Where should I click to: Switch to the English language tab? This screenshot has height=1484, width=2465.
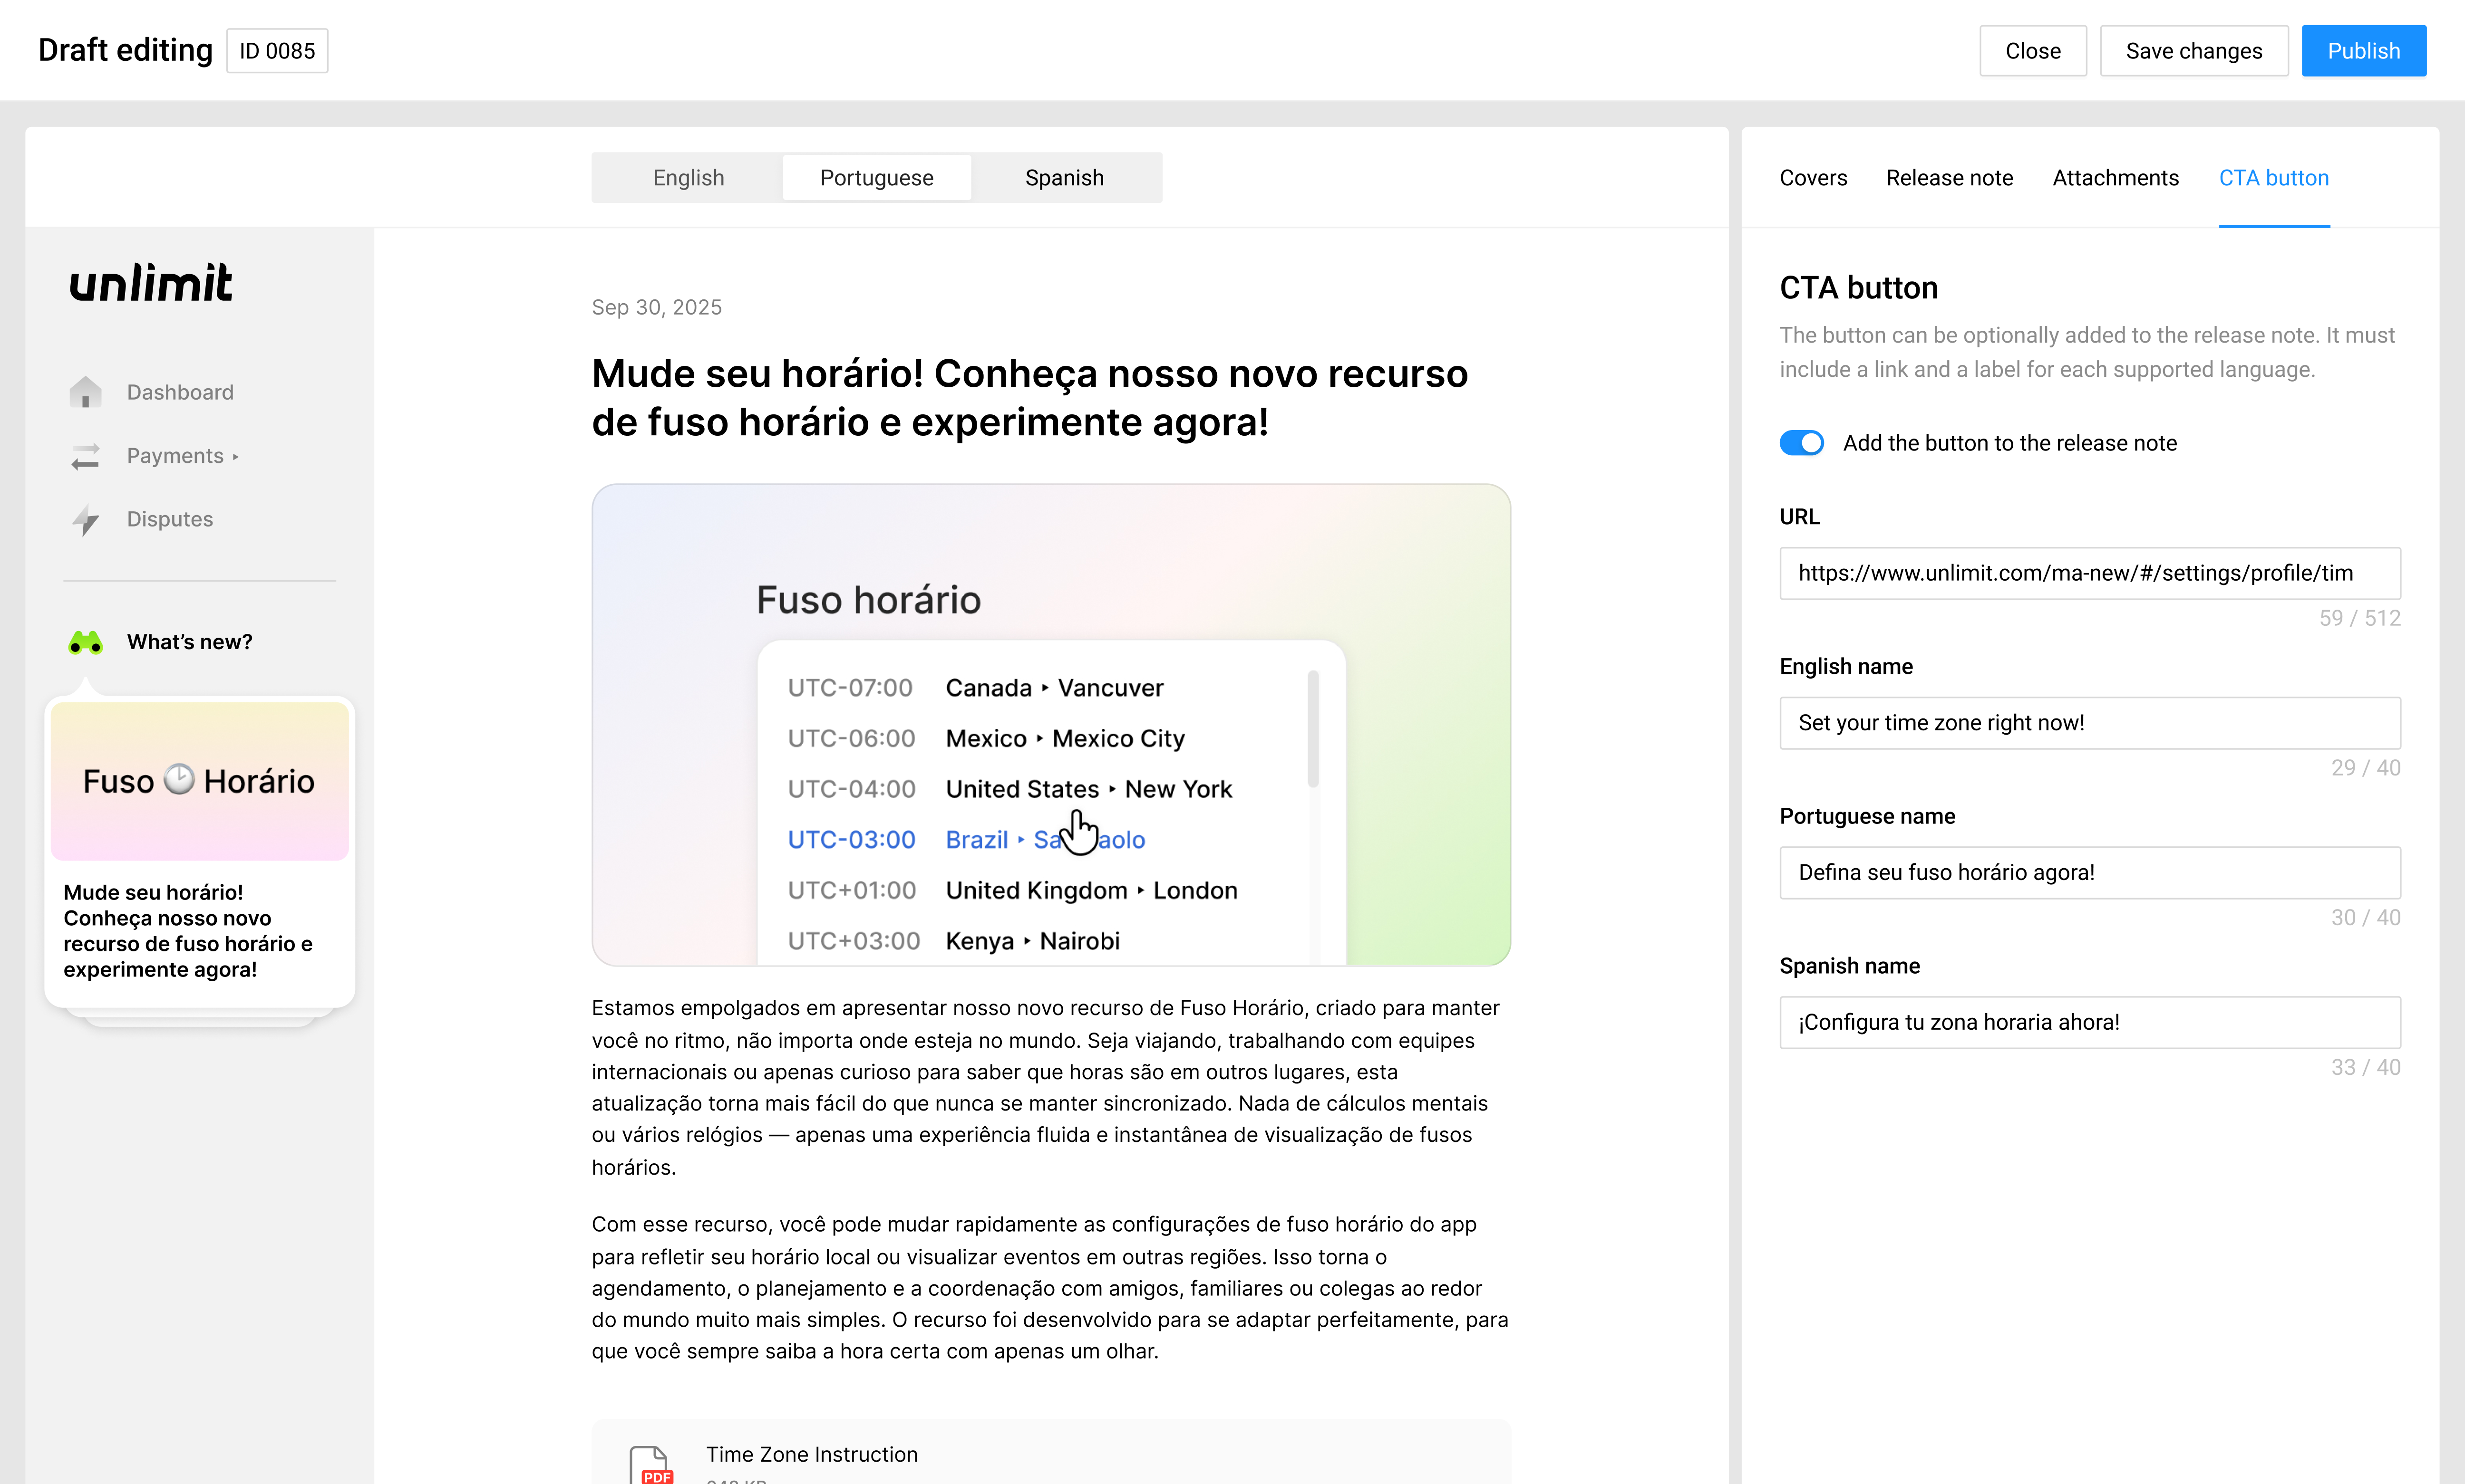coord(688,178)
